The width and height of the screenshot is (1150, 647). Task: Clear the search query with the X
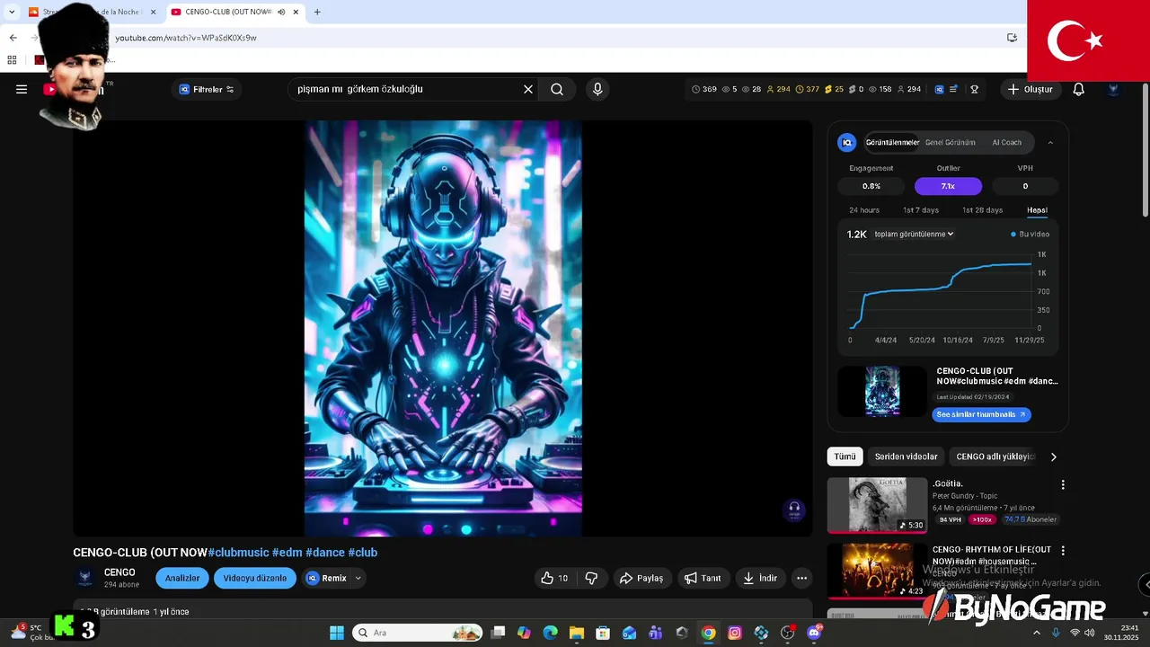528,89
